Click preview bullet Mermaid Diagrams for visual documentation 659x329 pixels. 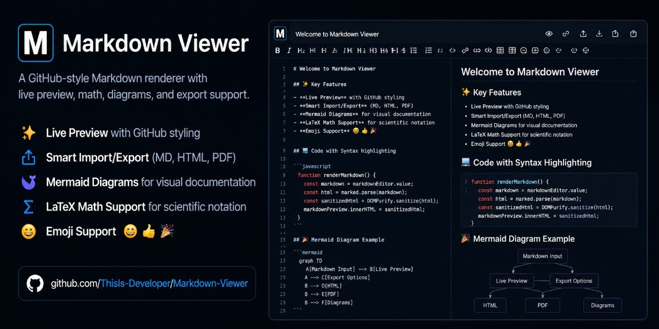[x=524, y=125]
